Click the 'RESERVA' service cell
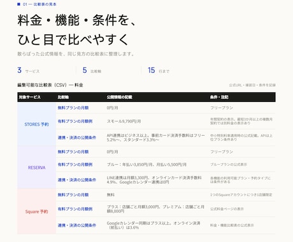293x242 pixels. (x=36, y=167)
